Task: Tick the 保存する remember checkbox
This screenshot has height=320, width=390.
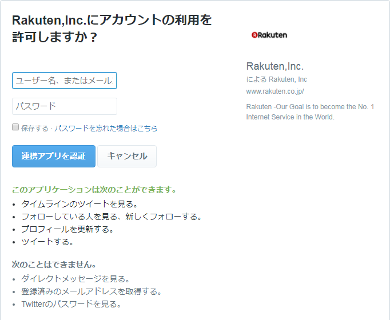Action: pyautogui.click(x=15, y=127)
